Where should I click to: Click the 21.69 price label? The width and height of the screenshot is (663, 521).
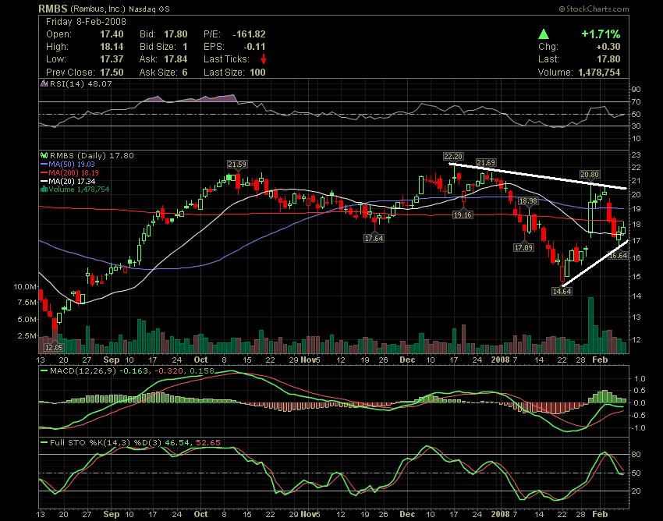486,162
